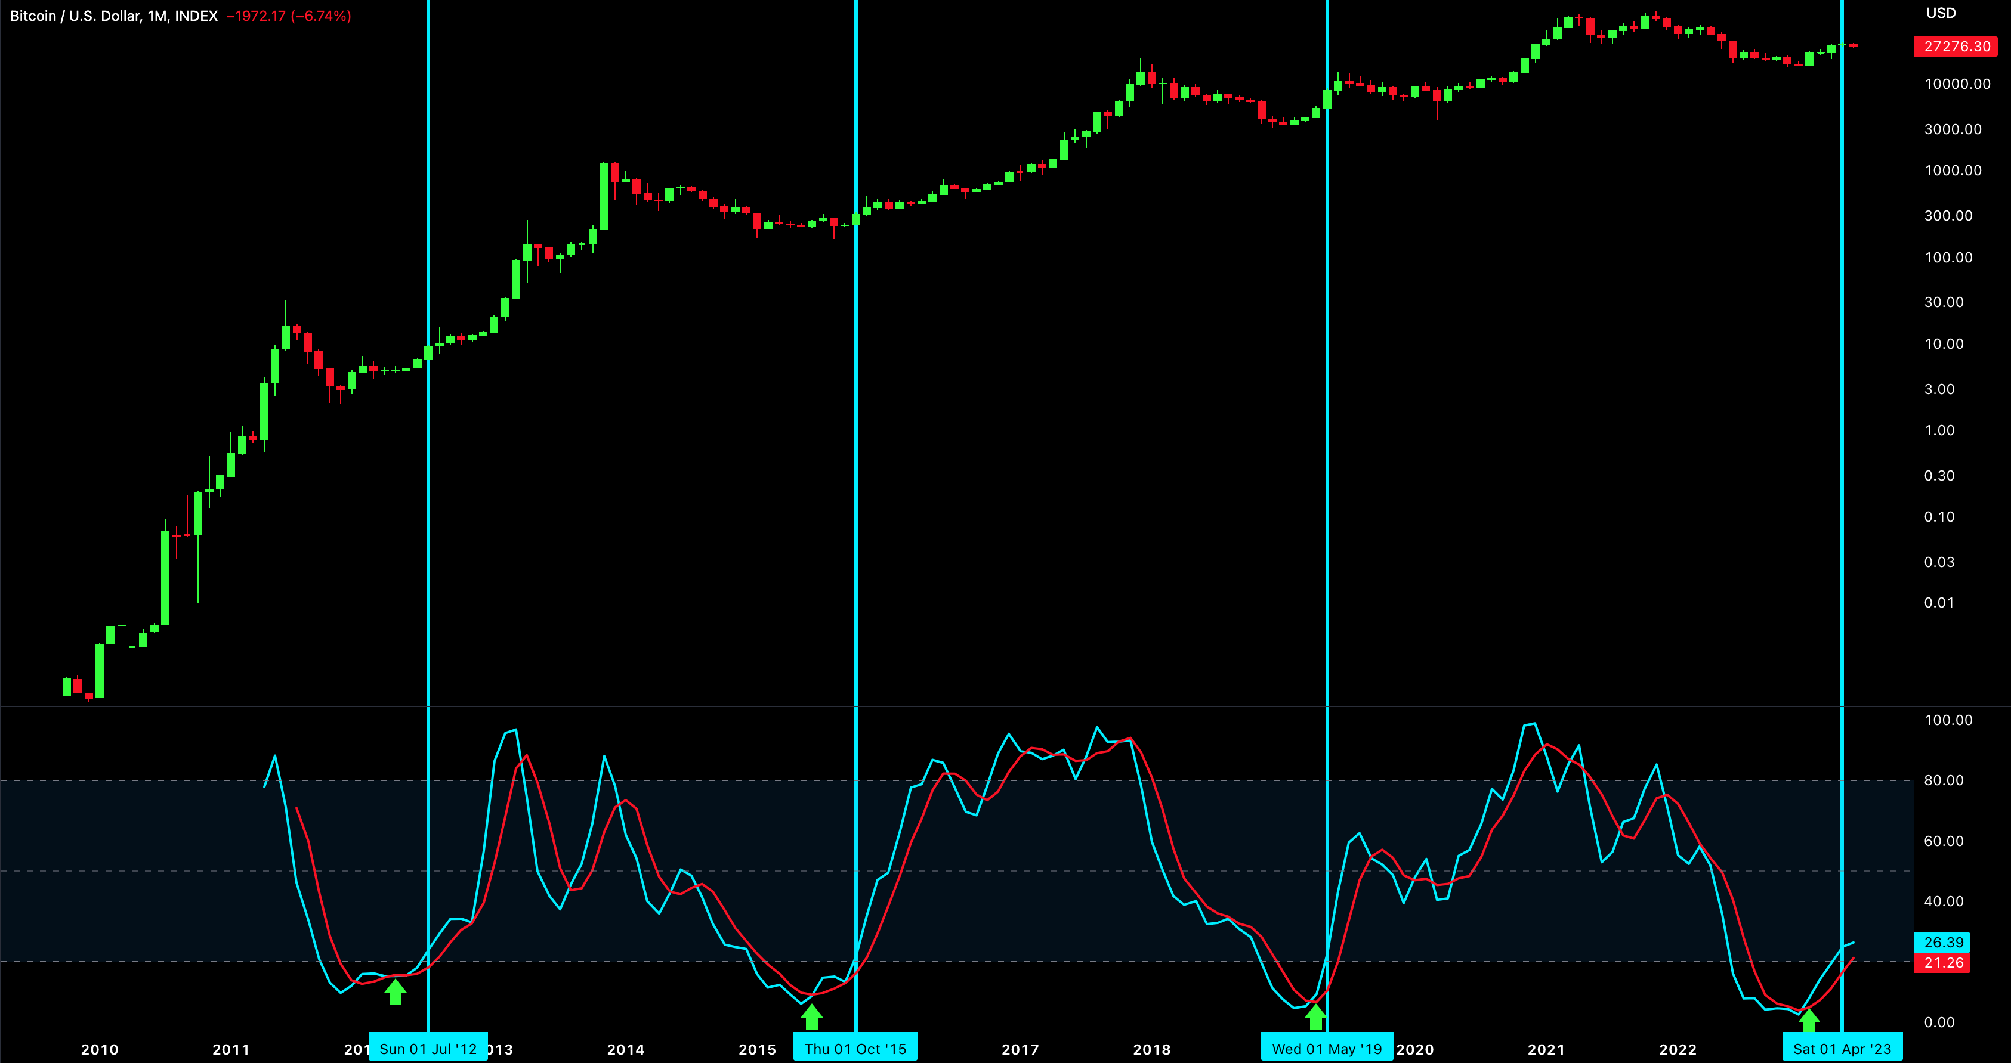The width and height of the screenshot is (2011, 1063).
Task: Click the 100.00 price scale label in main chart
Action: point(1948,258)
